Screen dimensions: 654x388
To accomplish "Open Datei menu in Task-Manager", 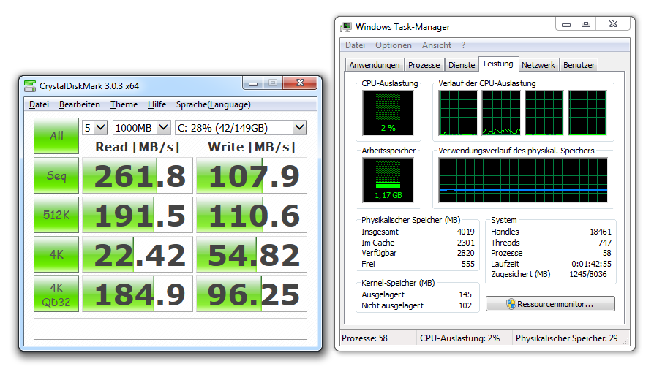I will [355, 45].
